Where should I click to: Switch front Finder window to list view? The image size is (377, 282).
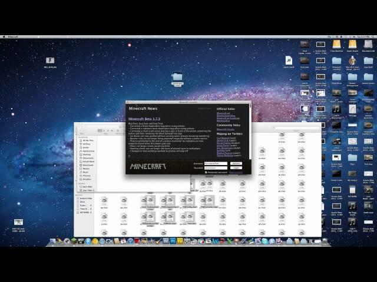coord(104,130)
